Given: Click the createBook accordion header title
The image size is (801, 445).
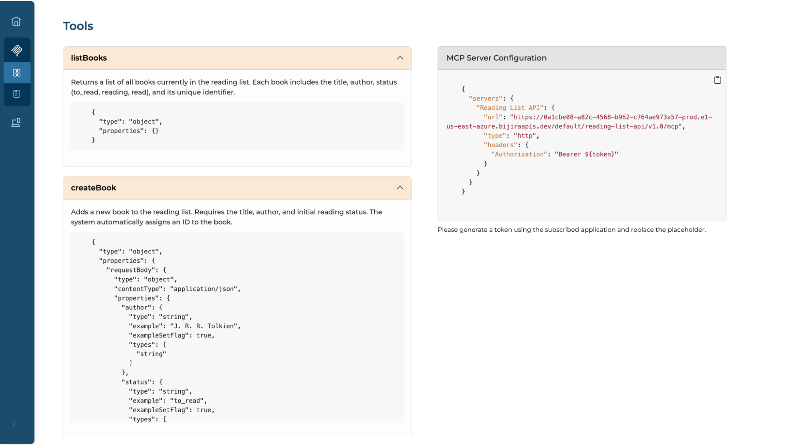Looking at the screenshot, I should click(93, 188).
